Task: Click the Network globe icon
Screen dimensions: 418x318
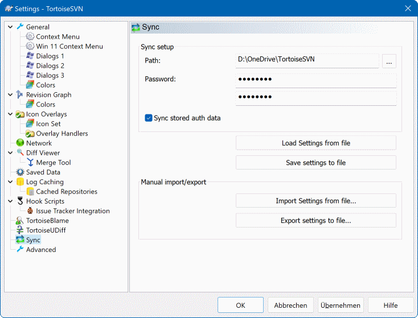Action: 20,143
